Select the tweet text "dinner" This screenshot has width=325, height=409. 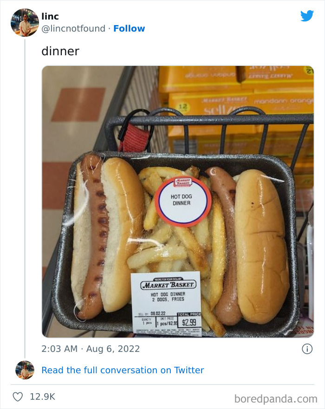60,51
